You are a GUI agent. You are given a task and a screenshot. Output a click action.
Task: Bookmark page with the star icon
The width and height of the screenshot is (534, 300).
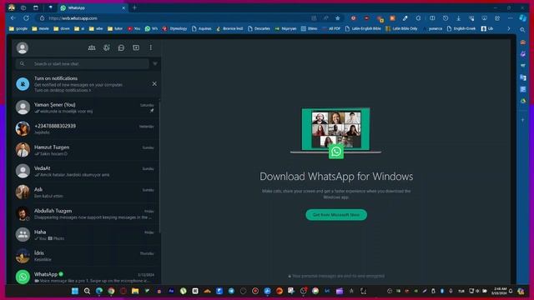(x=337, y=18)
